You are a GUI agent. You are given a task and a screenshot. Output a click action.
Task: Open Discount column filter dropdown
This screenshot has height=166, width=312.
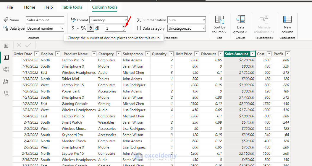[x=220, y=54]
